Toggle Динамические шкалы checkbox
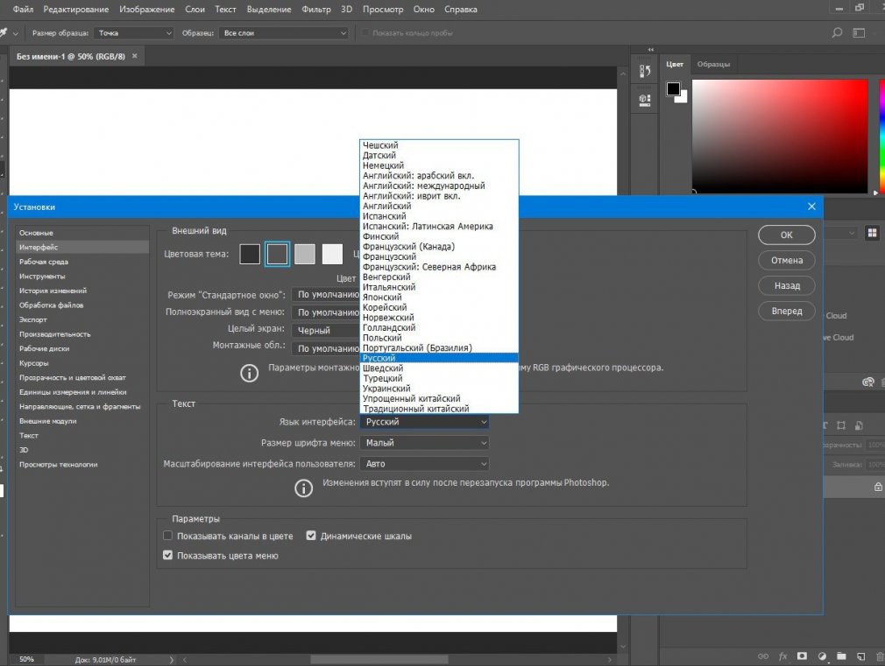Image resolution: width=885 pixels, height=666 pixels. click(x=311, y=536)
